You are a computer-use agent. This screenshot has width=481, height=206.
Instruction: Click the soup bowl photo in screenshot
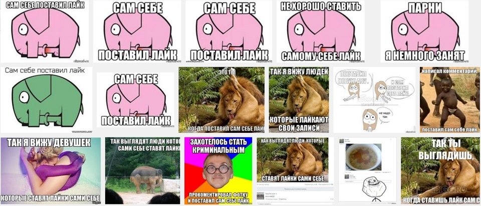point(364,156)
